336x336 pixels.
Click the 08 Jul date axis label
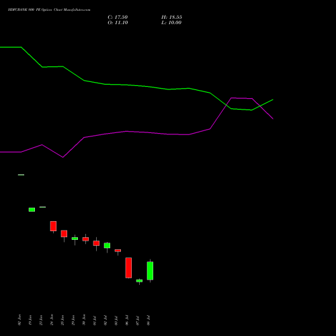pyautogui.click(x=149, y=321)
